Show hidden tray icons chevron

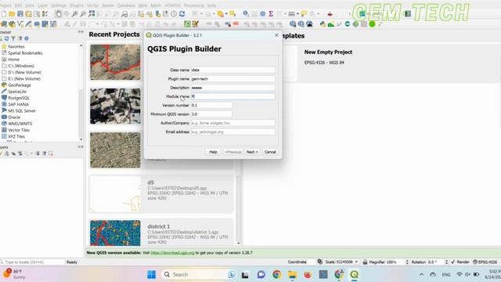point(421,275)
